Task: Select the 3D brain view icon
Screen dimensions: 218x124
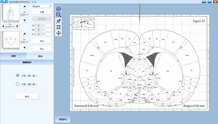Action: [x=59, y=9]
